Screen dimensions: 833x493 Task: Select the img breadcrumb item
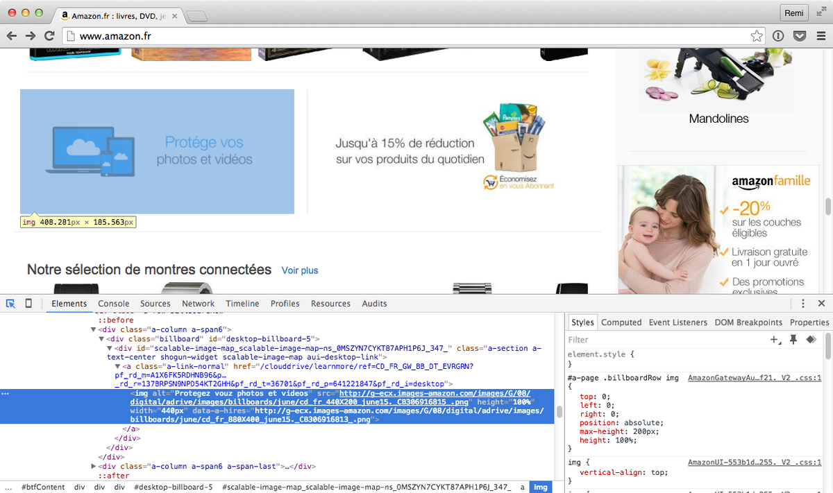541,487
